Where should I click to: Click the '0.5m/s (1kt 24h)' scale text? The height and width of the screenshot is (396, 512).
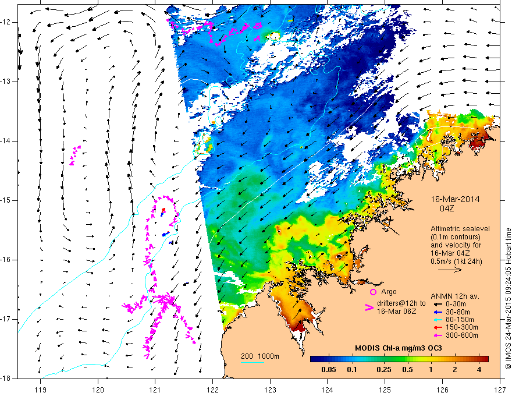(x=456, y=261)
